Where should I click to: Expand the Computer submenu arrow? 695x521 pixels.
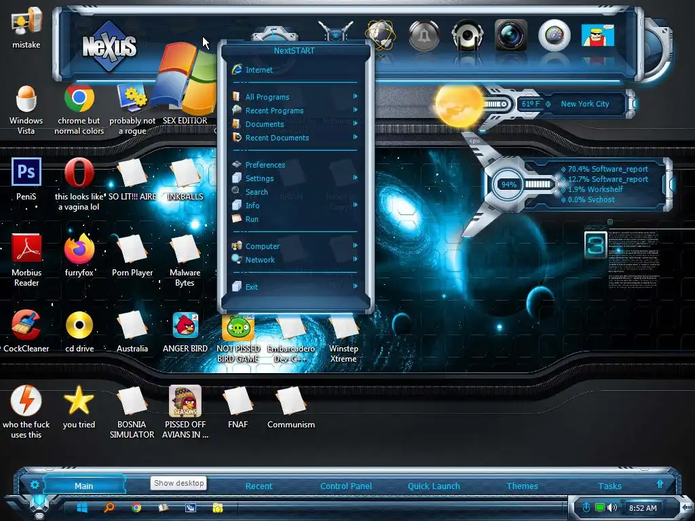point(355,246)
